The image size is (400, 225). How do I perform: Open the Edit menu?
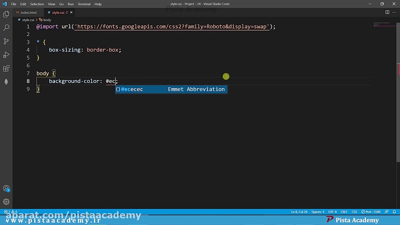point(23,4)
